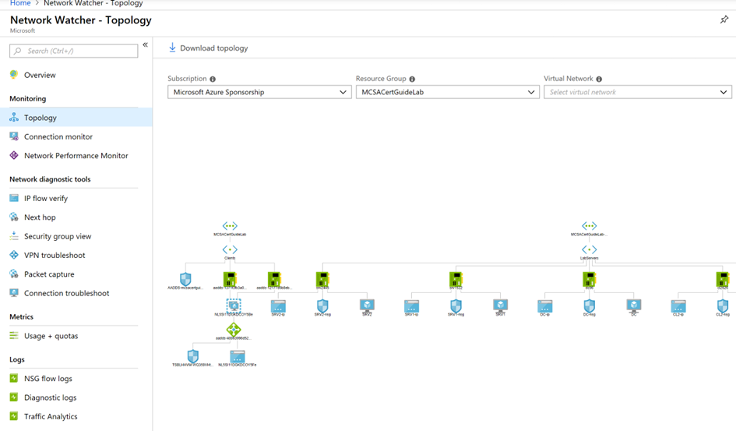
Task: Click the globe icon beside Overview
Action: 14,75
